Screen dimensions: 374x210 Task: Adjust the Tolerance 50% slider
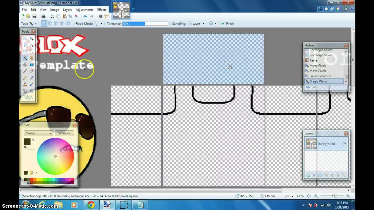(x=146, y=24)
